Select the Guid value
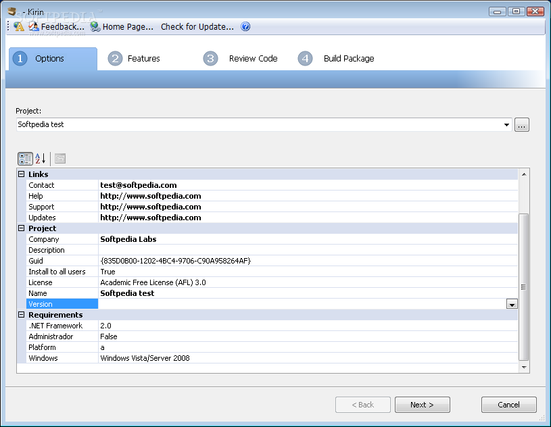 (175, 261)
